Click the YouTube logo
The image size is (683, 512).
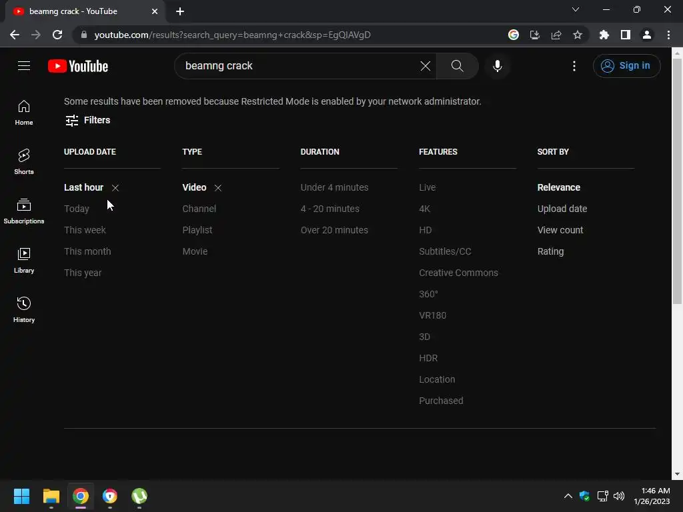click(78, 66)
